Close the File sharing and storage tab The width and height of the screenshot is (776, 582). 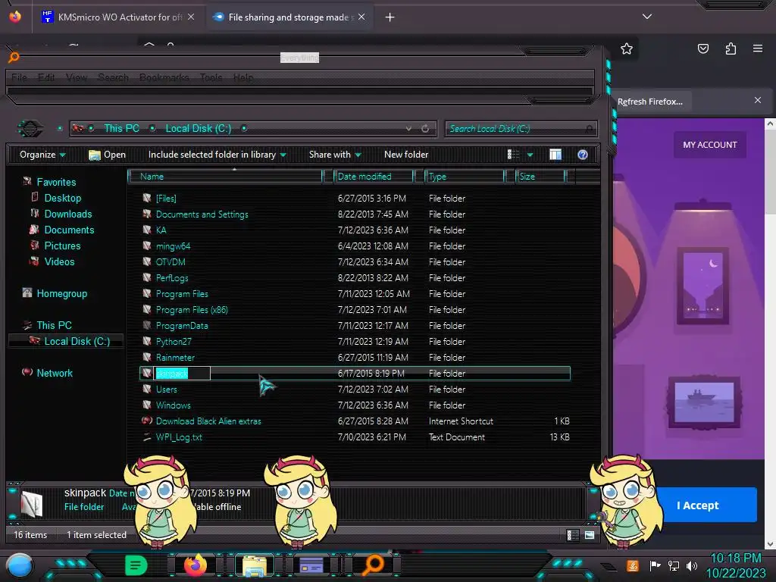click(361, 17)
